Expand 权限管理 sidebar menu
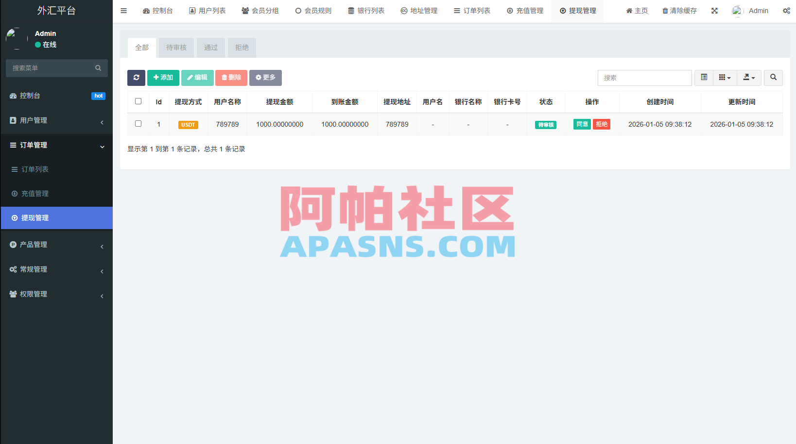Image resolution: width=796 pixels, height=444 pixels. click(x=56, y=294)
